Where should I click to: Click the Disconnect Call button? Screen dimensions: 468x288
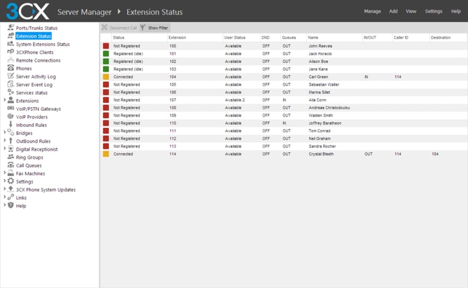pos(119,28)
